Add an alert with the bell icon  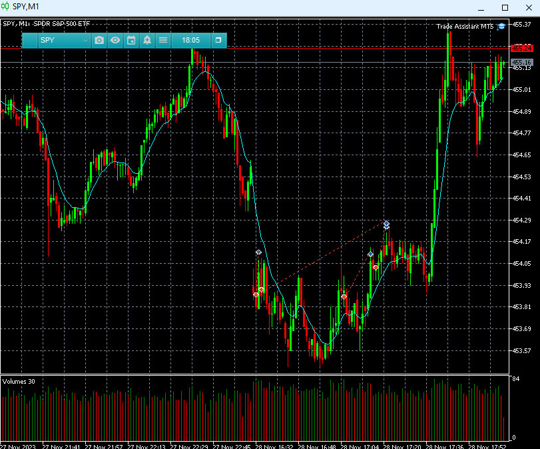coord(147,41)
